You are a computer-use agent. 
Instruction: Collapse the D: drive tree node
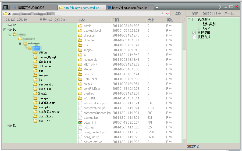[5, 30]
